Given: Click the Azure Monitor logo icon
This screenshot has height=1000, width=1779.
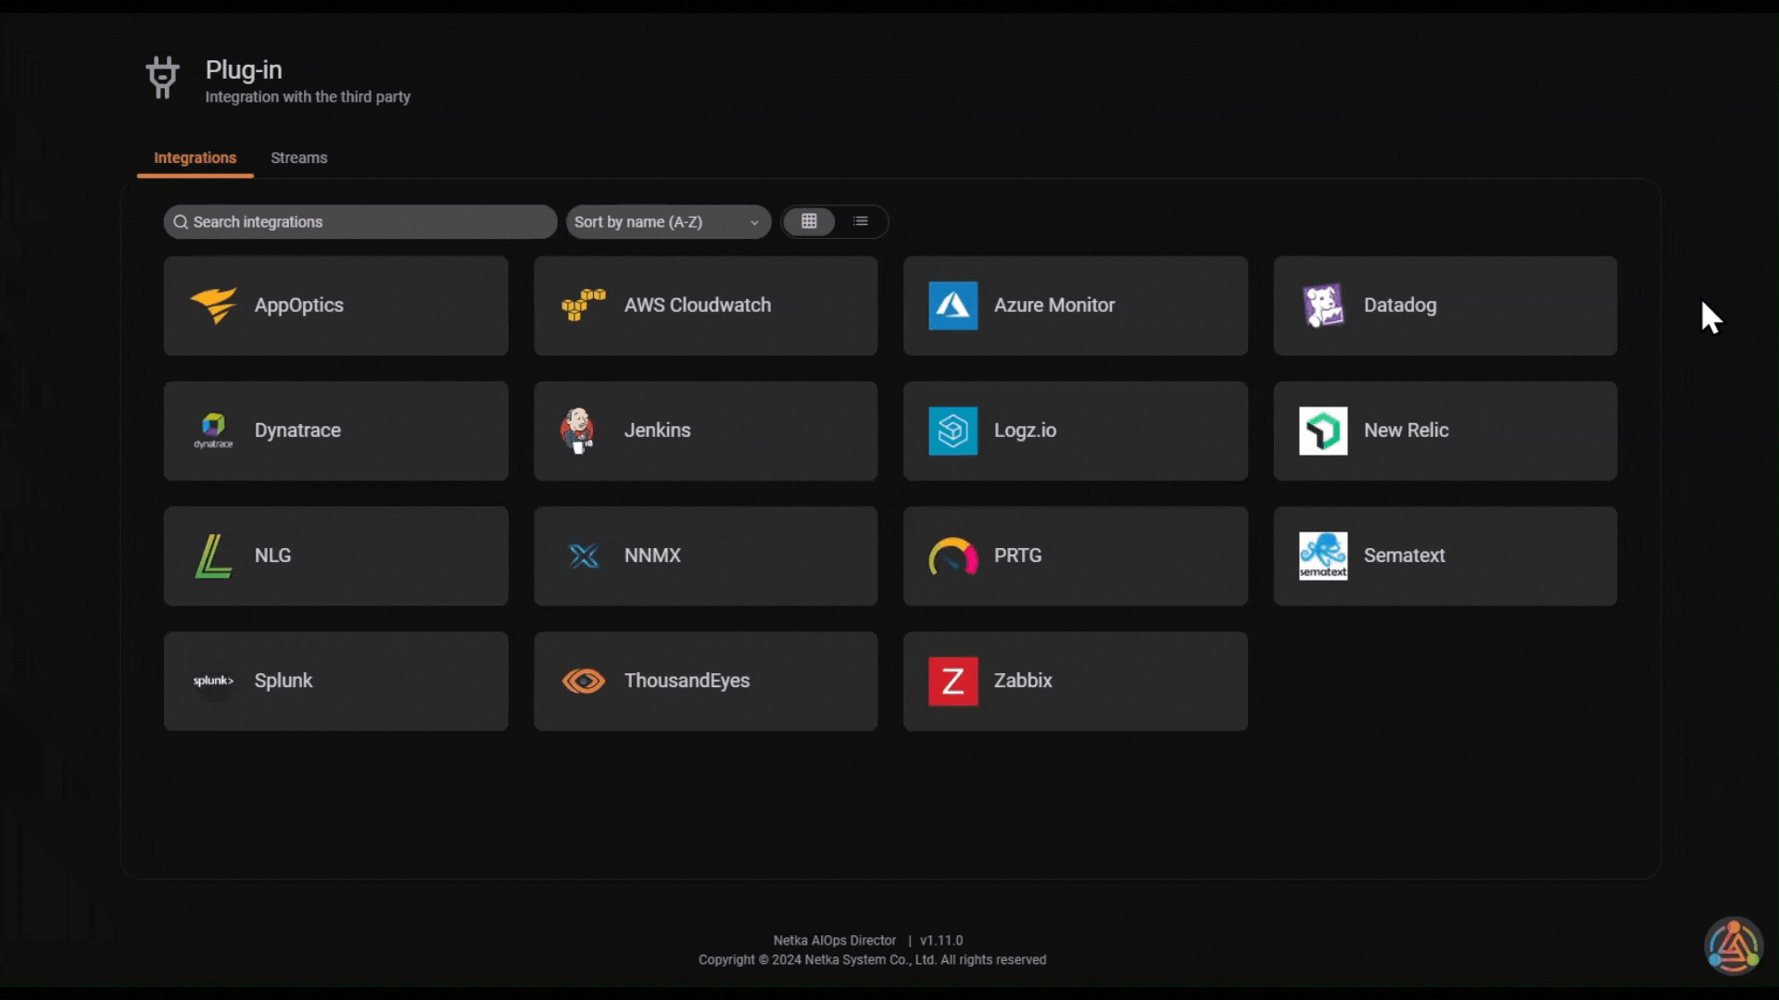Looking at the screenshot, I should (953, 306).
